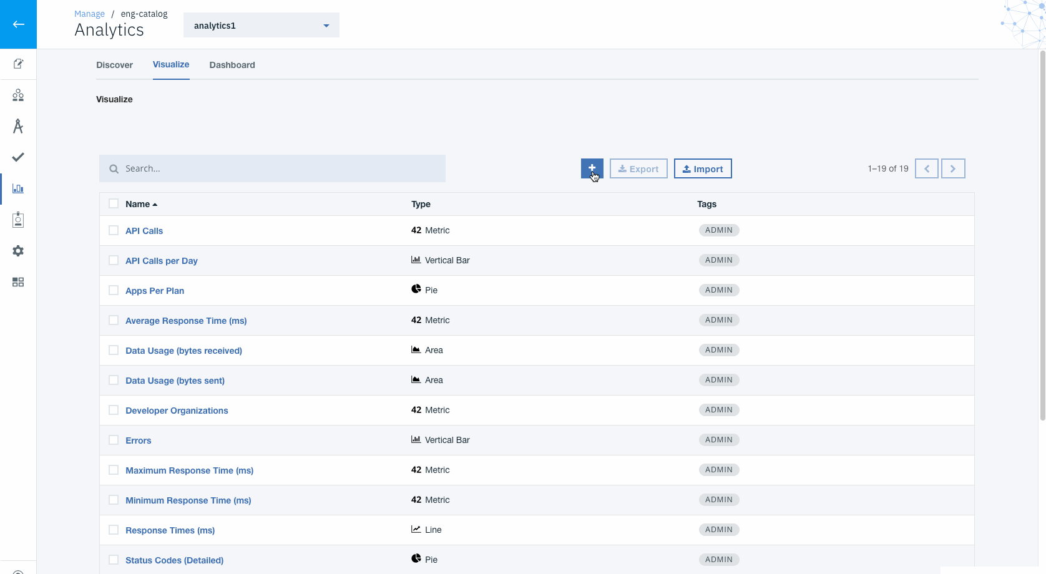
Task: Open the checkmark tasks icon in sidebar
Action: point(18,157)
